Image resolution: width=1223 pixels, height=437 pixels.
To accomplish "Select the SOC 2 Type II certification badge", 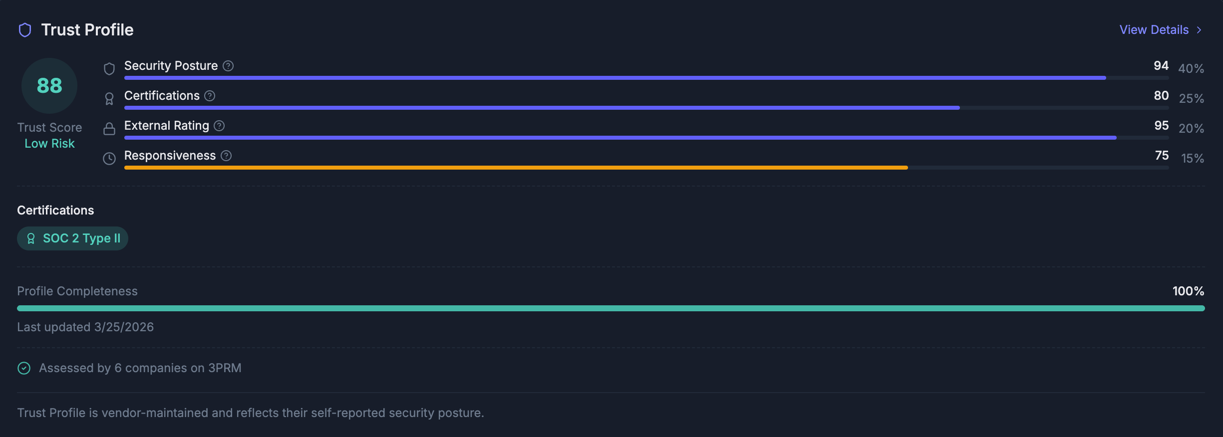I will tap(72, 238).
